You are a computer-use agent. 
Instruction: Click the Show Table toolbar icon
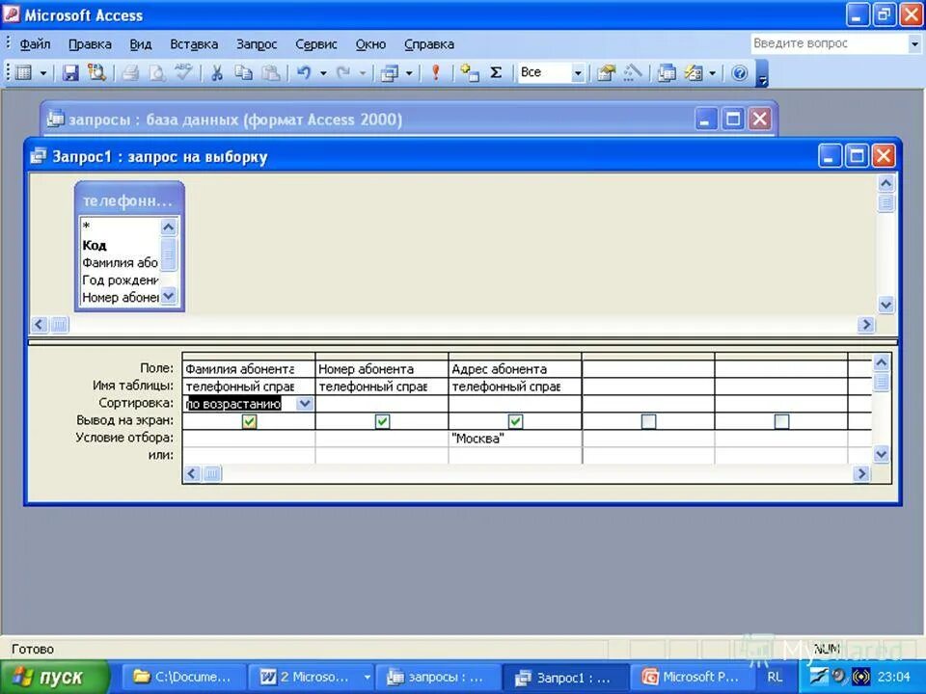point(470,73)
